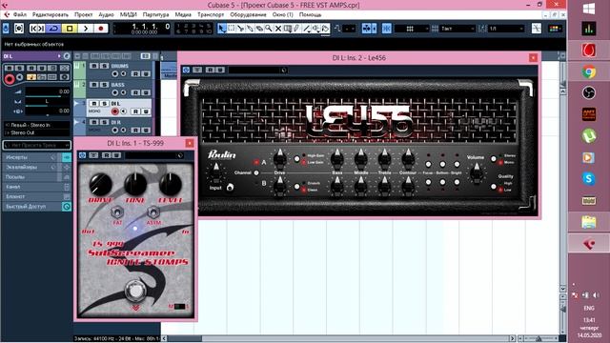The height and width of the screenshot is (343, 610).
Task: Click channel A Bass knob on Le456
Action: tap(336, 158)
